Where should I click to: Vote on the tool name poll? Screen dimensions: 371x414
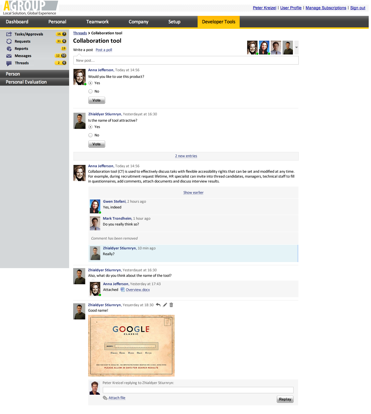96,144
